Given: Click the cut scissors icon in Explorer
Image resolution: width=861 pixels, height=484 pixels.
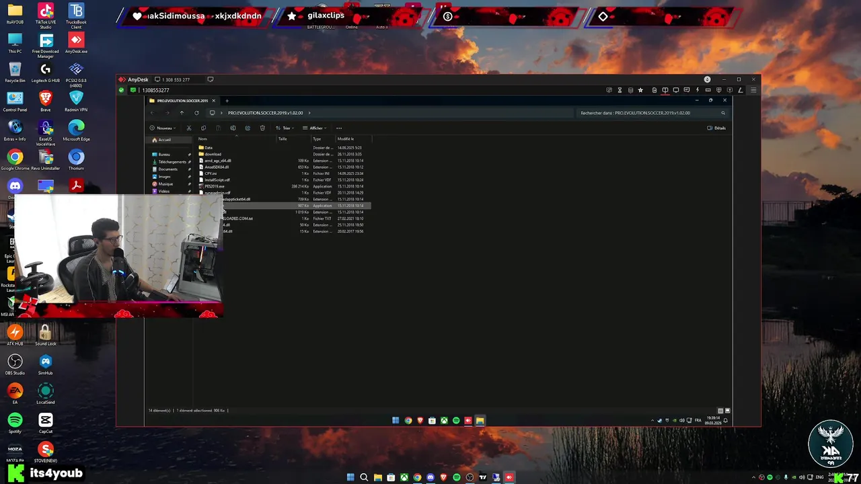Looking at the screenshot, I should pos(188,128).
